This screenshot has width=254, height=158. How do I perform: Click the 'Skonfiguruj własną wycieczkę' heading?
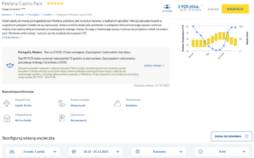[x=28, y=138]
